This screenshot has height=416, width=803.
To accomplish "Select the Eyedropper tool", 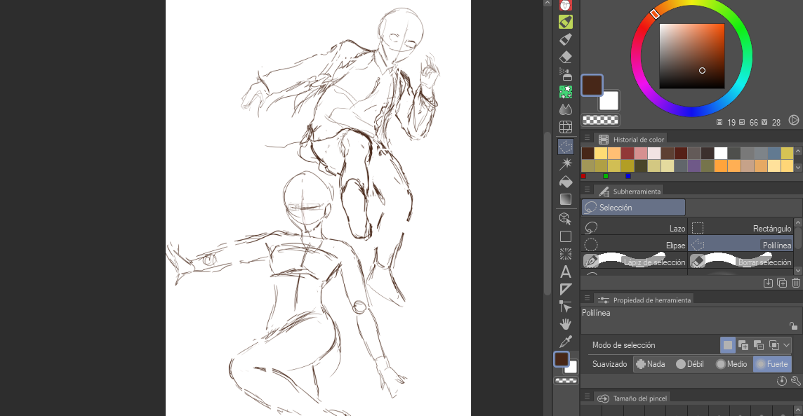I will 566,342.
